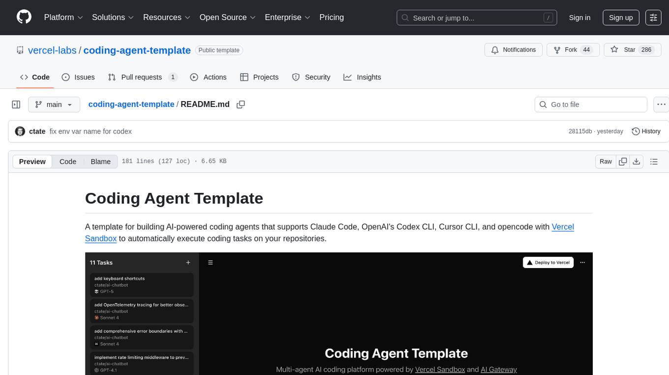669x375 pixels.
Task: Open commit hash 28115db
Action: click(x=580, y=131)
